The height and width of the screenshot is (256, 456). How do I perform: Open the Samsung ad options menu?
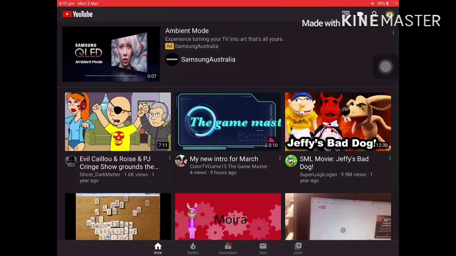coord(393,32)
